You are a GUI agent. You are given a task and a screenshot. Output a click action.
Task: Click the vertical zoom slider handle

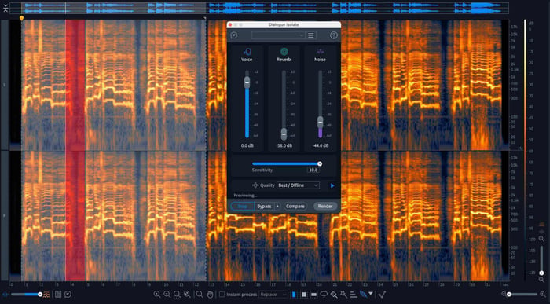coord(541,273)
